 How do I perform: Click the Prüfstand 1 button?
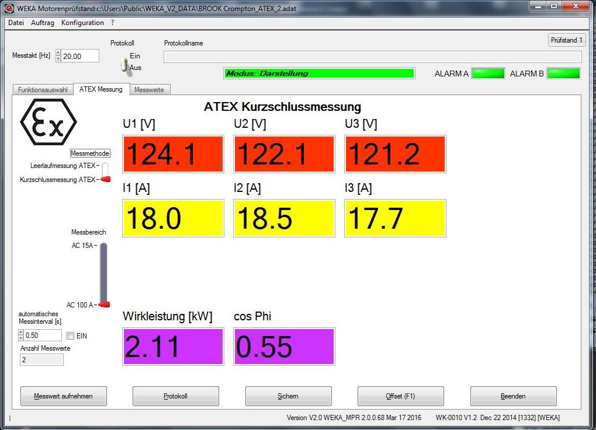pos(566,40)
